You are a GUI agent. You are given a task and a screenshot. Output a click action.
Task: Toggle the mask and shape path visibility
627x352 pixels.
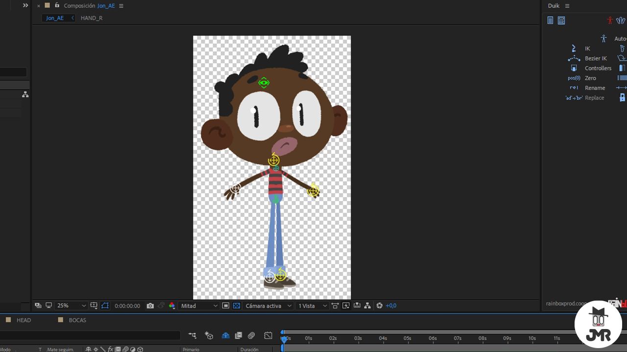pyautogui.click(x=105, y=306)
